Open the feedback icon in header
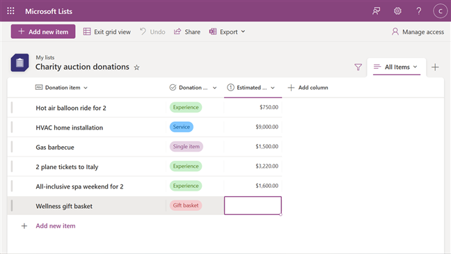 377,11
